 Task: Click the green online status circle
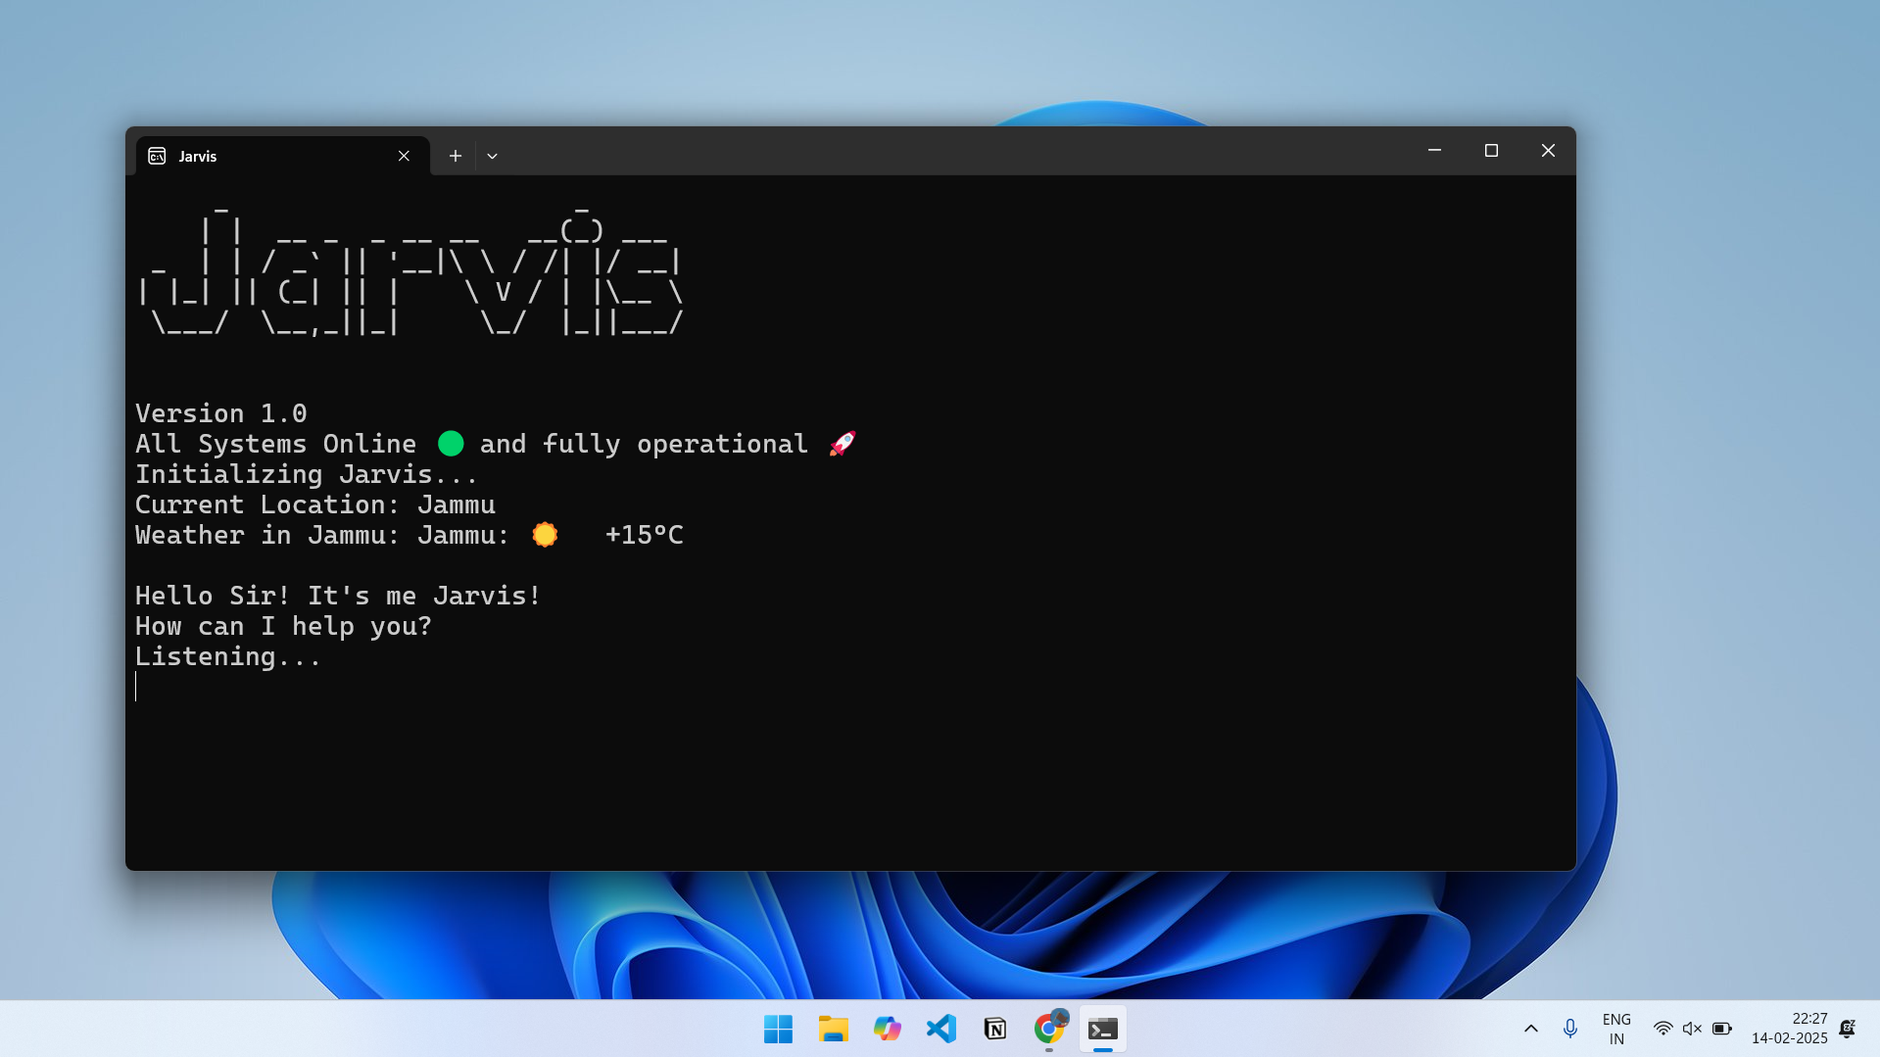tap(451, 444)
